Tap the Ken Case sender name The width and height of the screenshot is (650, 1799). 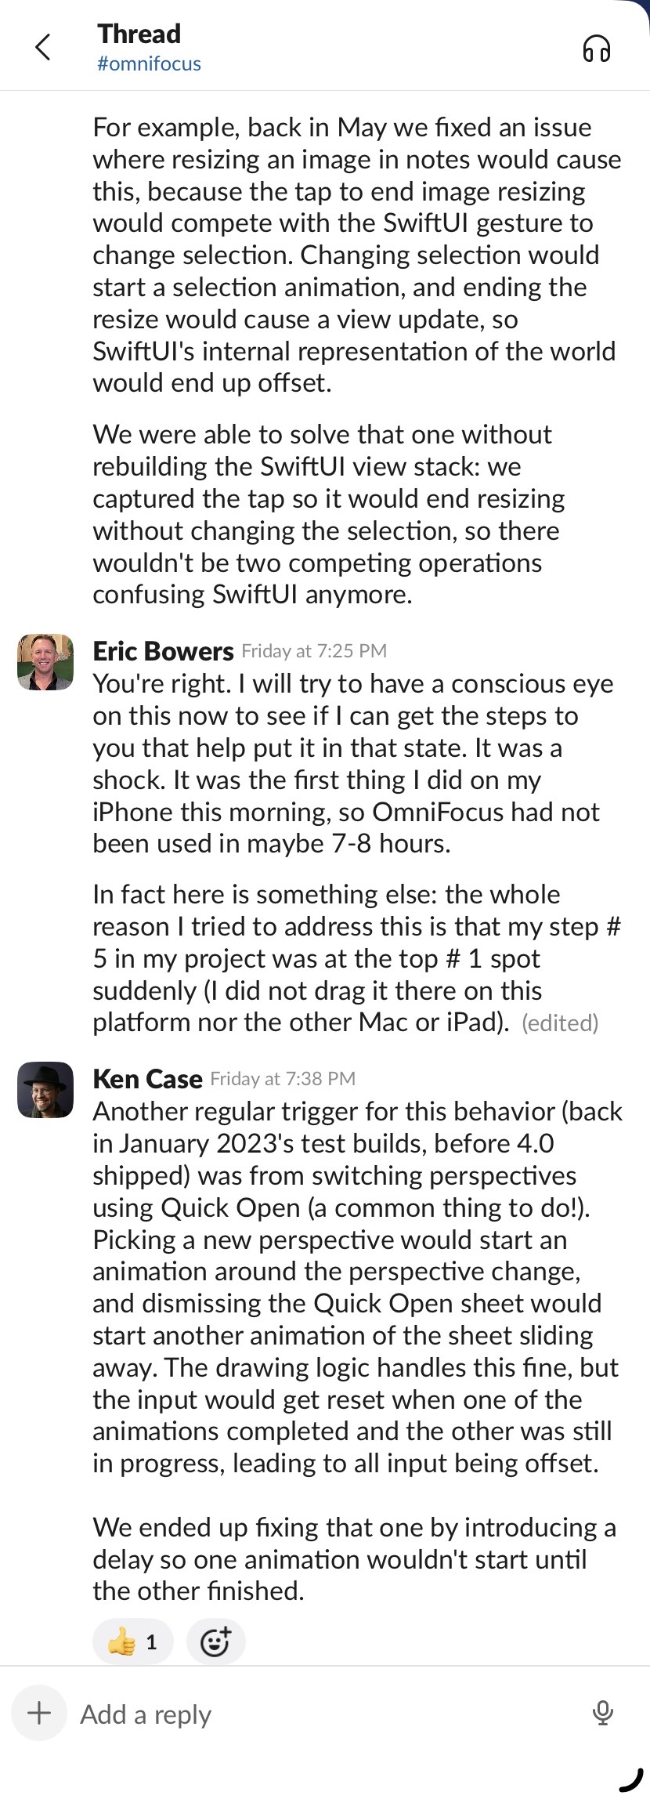[147, 1079]
